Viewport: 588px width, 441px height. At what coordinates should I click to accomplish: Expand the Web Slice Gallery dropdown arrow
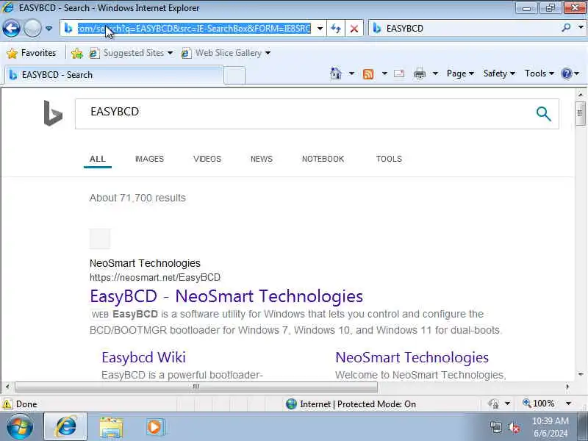268,53
